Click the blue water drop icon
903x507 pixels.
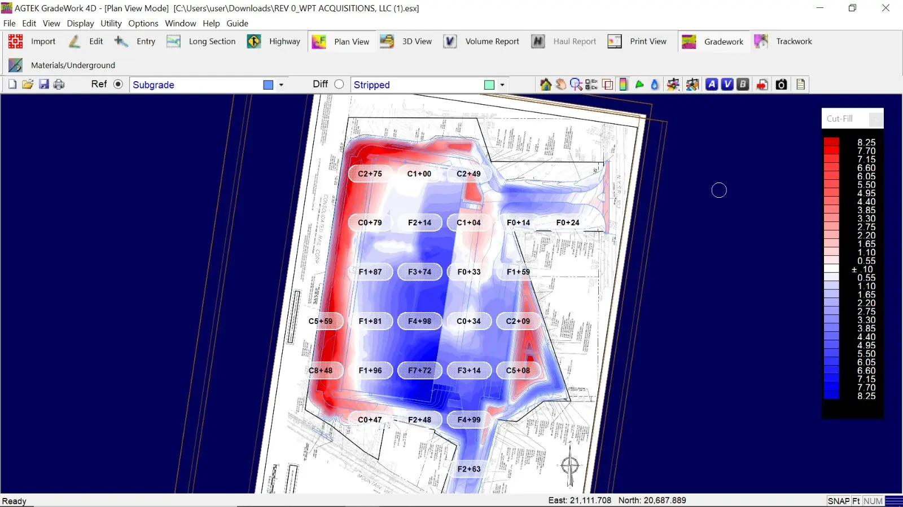click(x=655, y=84)
